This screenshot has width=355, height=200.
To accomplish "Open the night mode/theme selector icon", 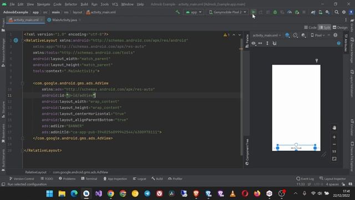I will pyautogui.click(x=303, y=36).
